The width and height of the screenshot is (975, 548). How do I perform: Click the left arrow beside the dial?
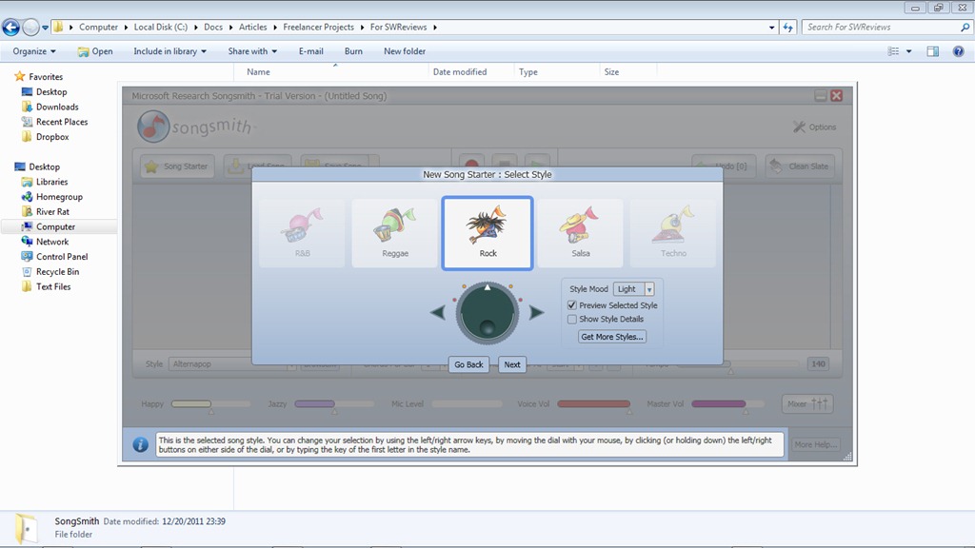438,313
